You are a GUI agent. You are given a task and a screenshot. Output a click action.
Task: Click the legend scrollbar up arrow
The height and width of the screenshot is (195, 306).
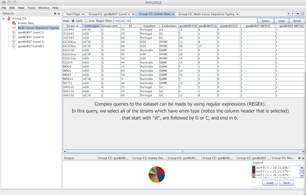pyautogui.click(x=302, y=168)
